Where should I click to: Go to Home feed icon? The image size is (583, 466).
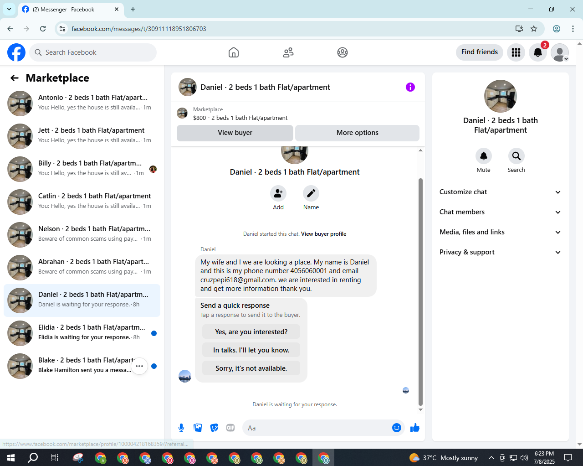click(234, 52)
